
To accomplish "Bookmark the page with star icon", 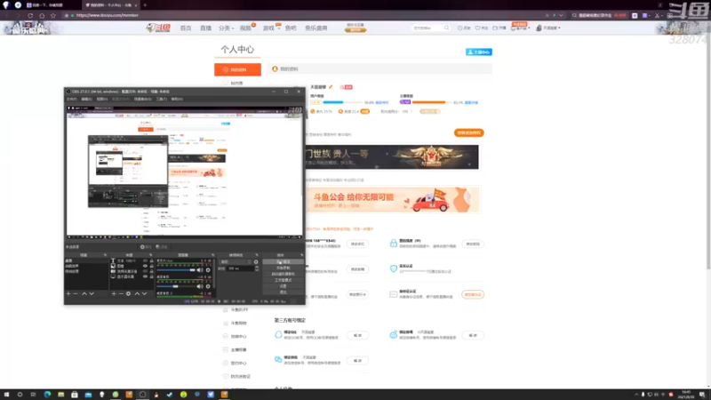I will coord(53,15).
